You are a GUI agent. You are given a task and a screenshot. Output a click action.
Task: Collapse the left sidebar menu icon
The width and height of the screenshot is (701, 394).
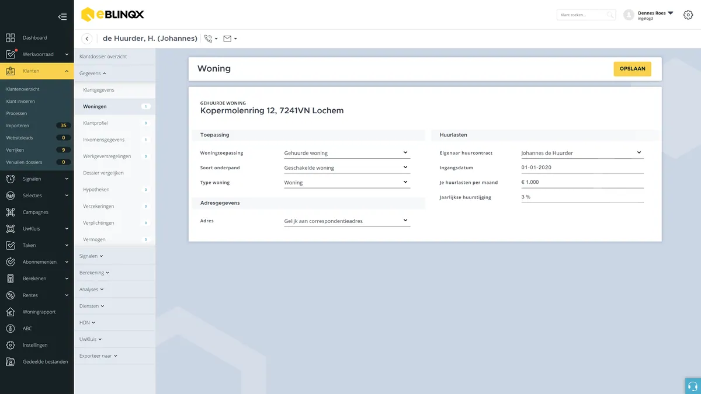coord(63,17)
